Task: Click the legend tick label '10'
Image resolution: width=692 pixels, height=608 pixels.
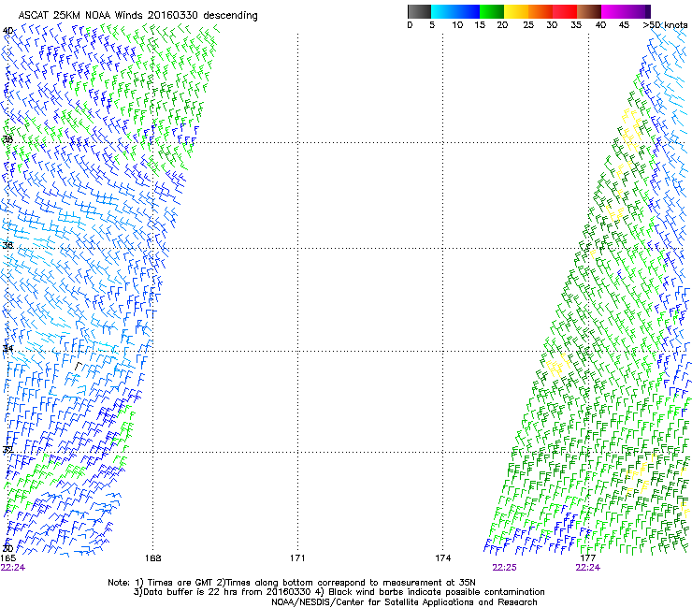Action: coord(457,25)
